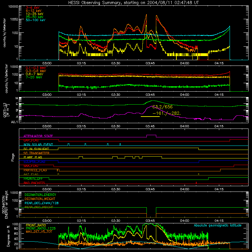Select the SC_TRANSMITTER flag label
Image resolution: width=252 pixels, height=252 pixels.
coord(36,153)
